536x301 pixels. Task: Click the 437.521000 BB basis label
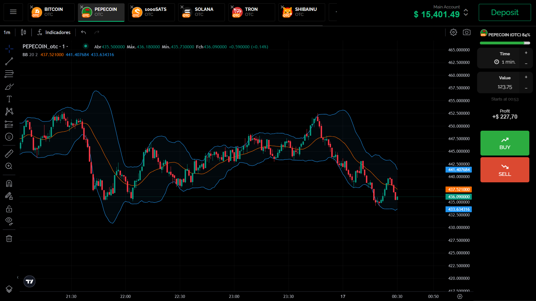459,190
